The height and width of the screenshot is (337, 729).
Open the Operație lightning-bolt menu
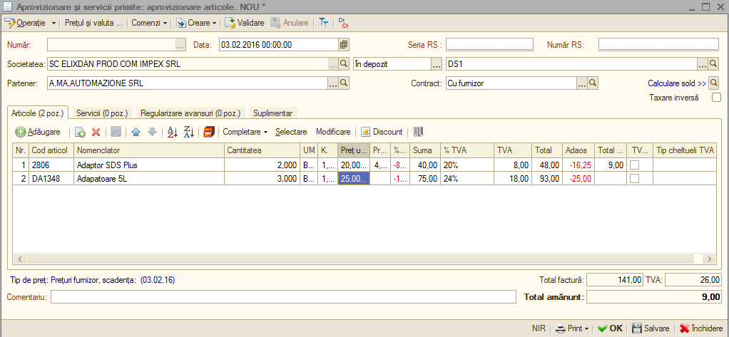[30, 22]
